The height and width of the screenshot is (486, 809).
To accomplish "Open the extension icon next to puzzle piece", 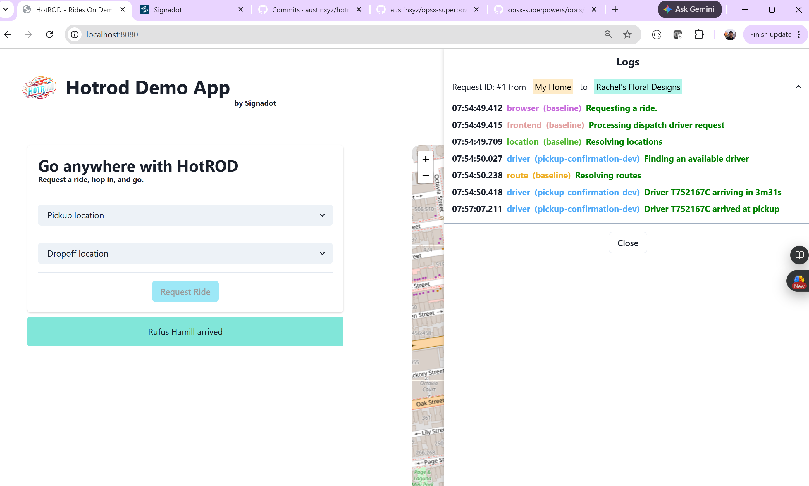I will [x=678, y=34].
